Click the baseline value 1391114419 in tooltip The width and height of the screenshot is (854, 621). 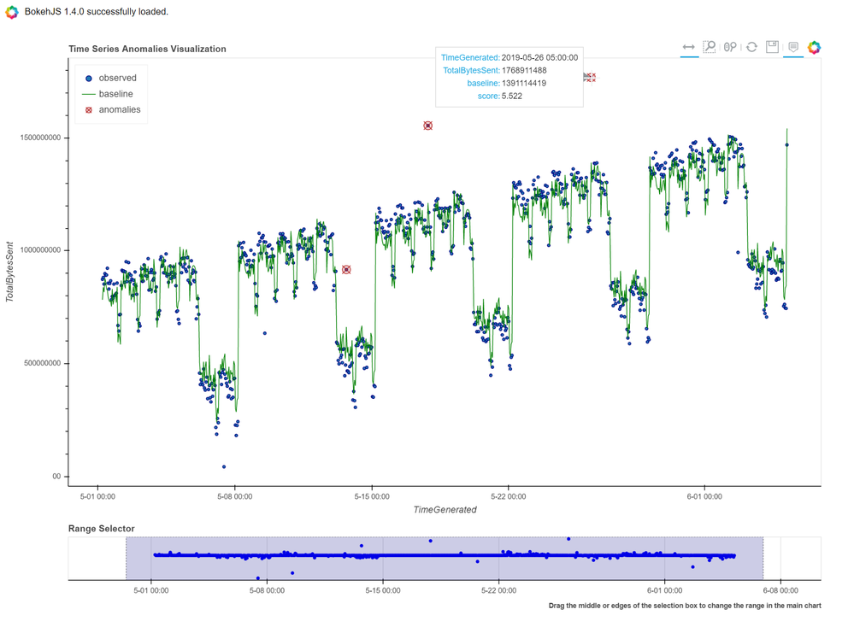click(x=524, y=83)
